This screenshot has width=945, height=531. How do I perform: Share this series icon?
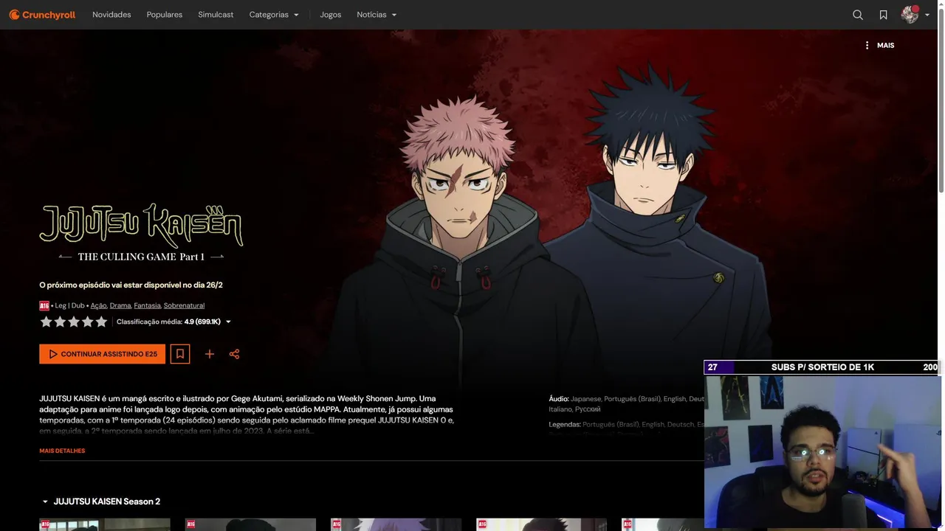234,354
